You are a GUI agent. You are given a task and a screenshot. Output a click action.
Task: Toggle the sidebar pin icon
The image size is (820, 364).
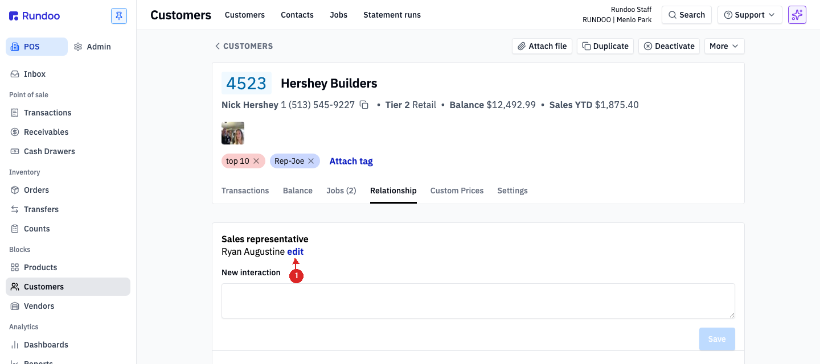(x=119, y=16)
